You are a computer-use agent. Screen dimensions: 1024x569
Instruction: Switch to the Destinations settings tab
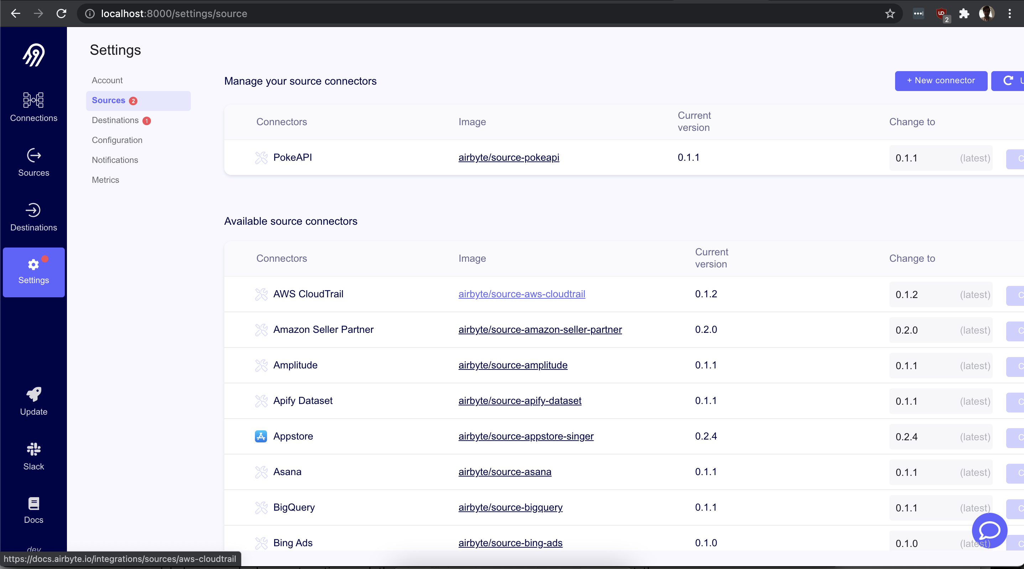(x=115, y=120)
